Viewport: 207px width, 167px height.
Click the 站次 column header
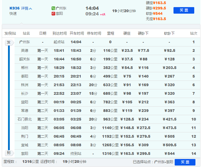(194, 33)
